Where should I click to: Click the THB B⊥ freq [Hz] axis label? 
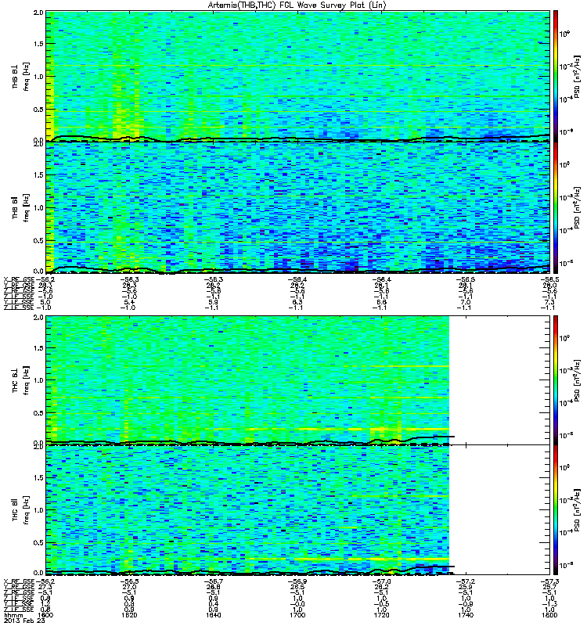21,76
